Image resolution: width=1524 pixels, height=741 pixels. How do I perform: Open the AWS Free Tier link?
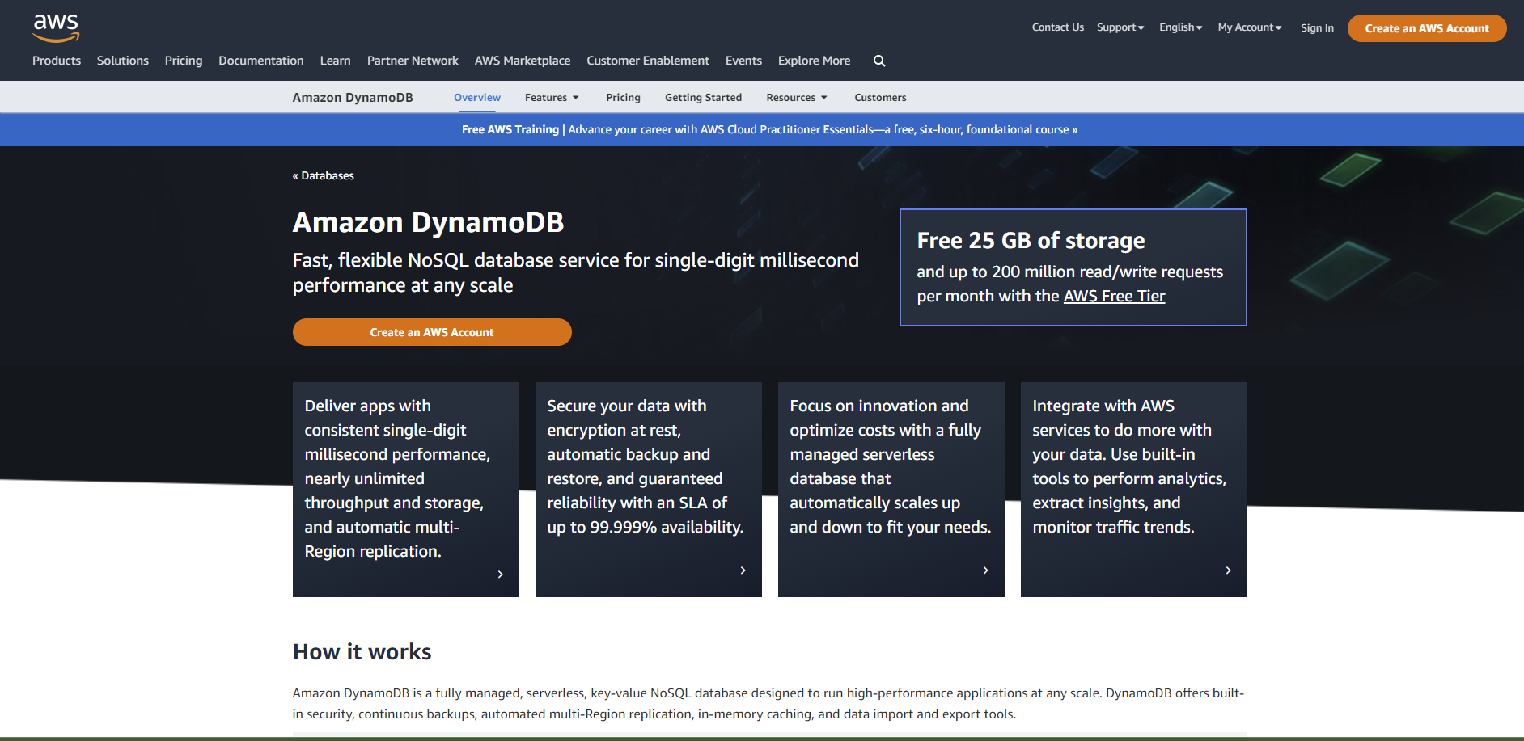coord(1114,296)
